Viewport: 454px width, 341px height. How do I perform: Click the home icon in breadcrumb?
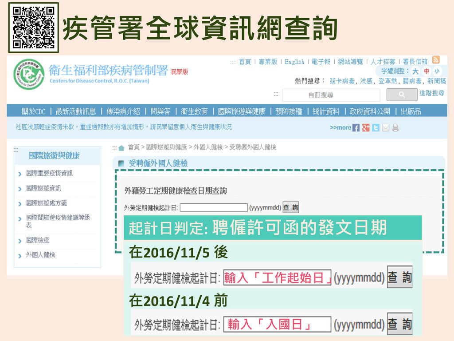pyautogui.click(x=121, y=148)
